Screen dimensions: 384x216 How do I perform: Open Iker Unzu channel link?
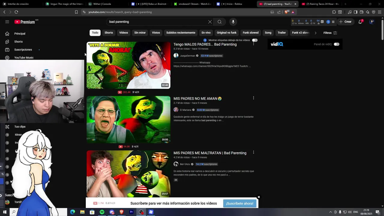[x=185, y=164]
